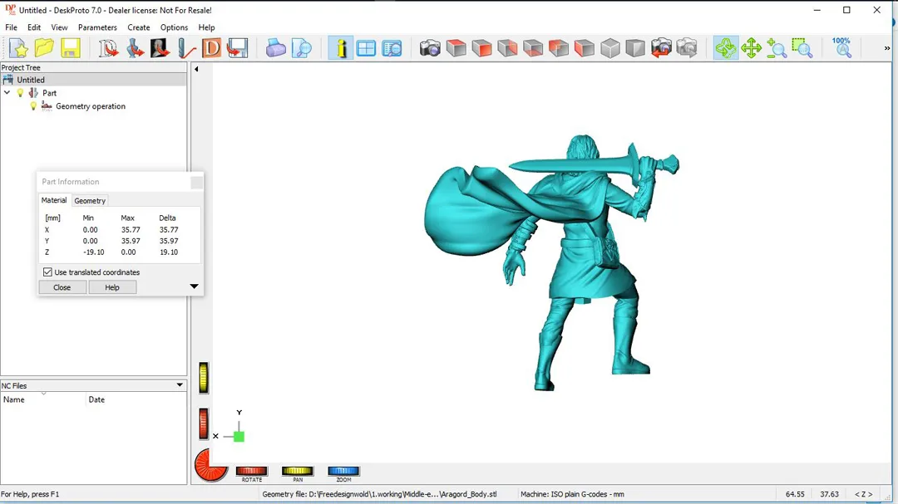Click the cutter with red toolpath line icon
This screenshot has width=898, height=504.
[185, 48]
